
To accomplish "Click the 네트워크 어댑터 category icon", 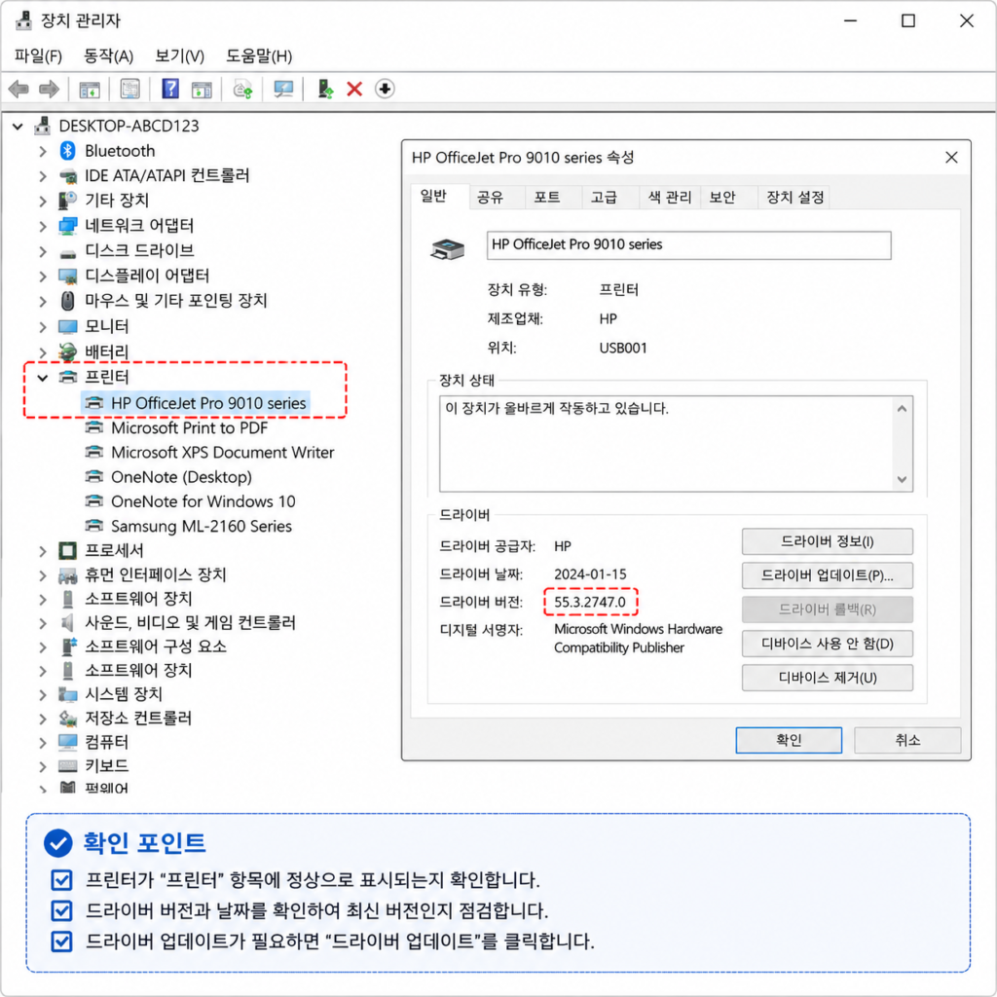I will [68, 226].
